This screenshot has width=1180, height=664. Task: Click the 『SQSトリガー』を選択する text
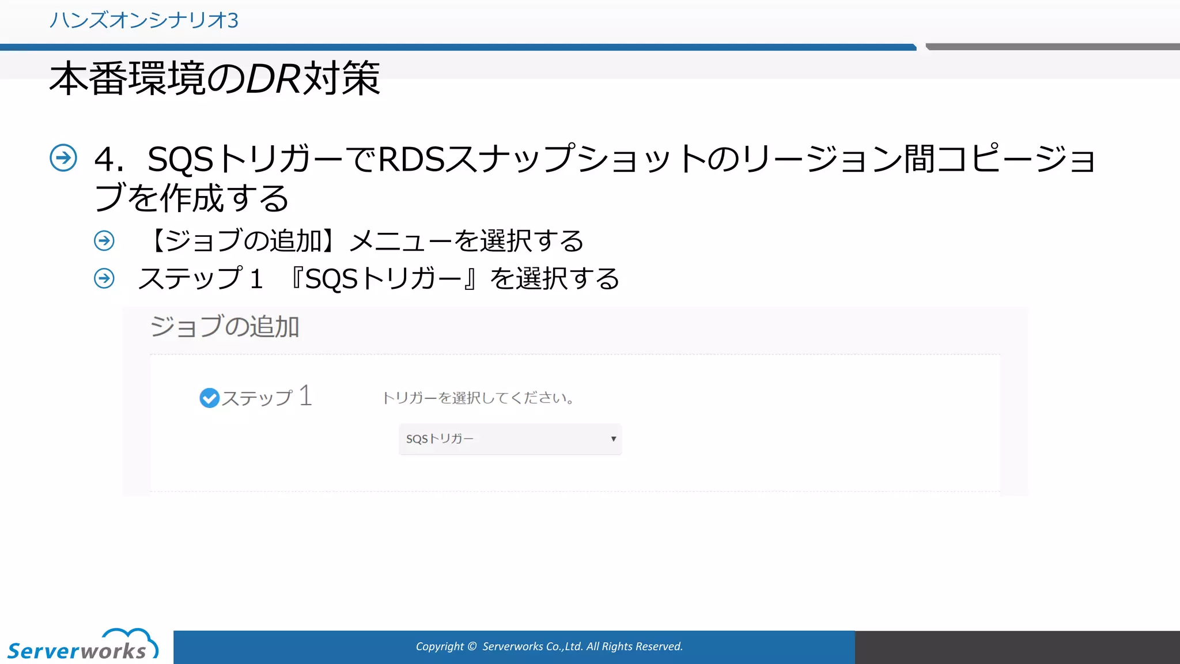click(x=453, y=279)
